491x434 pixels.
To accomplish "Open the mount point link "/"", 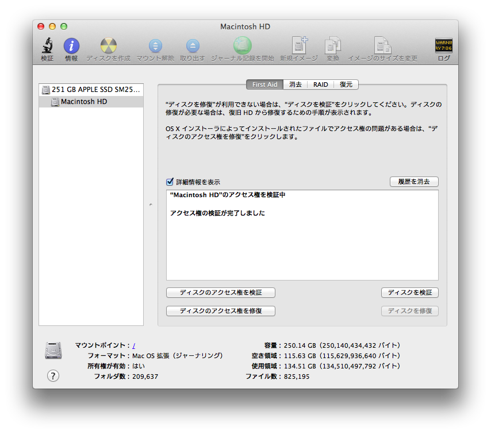I will coord(134,345).
